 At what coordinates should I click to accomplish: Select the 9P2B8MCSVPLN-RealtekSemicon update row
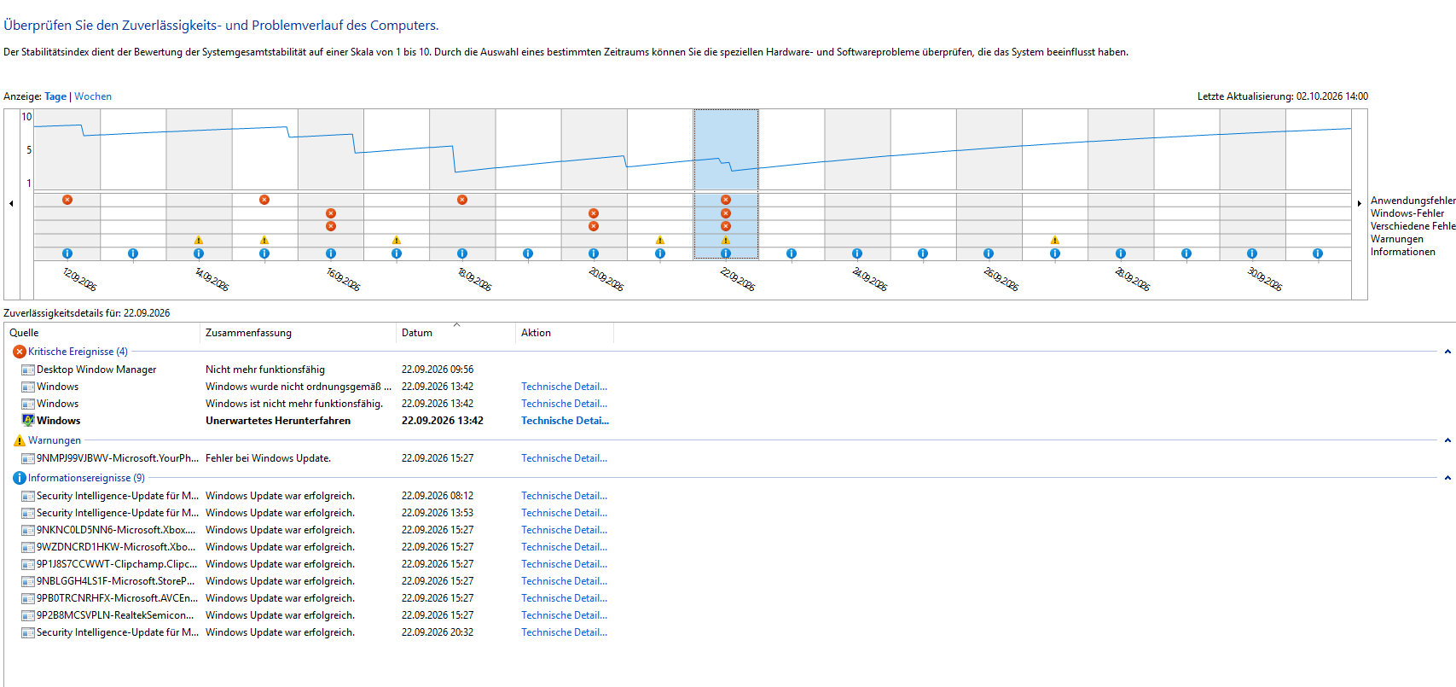point(314,615)
